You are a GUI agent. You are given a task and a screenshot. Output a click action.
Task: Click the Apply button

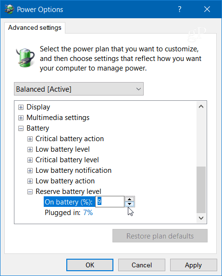pyautogui.click(x=193, y=265)
